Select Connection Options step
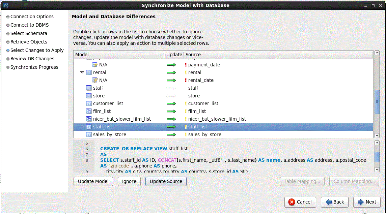 point(32,17)
